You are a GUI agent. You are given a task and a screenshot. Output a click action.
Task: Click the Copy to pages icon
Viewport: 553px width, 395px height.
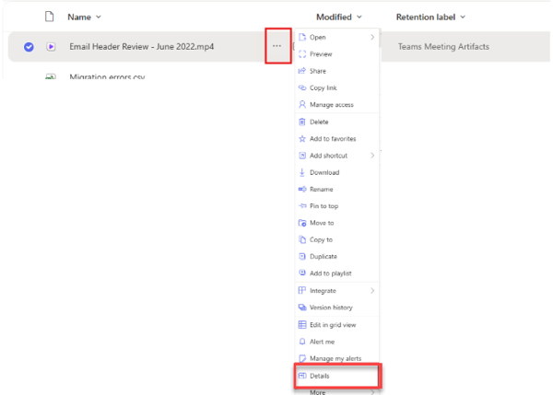point(302,239)
